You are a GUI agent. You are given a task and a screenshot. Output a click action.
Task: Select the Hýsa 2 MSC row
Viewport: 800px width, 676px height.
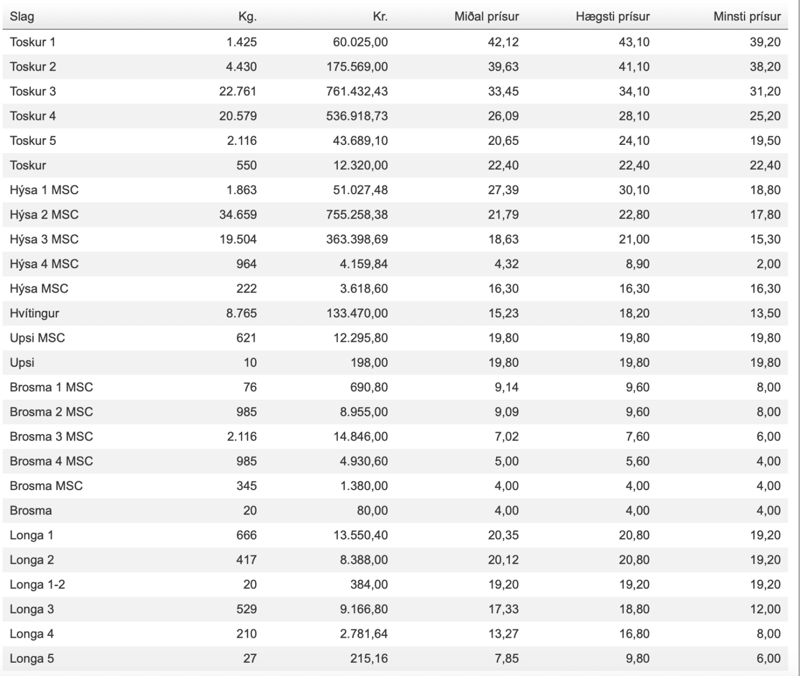pos(395,215)
